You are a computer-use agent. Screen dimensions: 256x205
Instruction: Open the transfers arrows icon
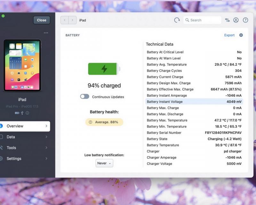click(227, 20)
